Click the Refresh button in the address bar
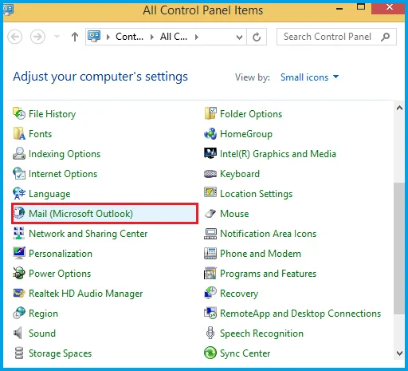Viewport: 408px width, 371px height. [257, 37]
